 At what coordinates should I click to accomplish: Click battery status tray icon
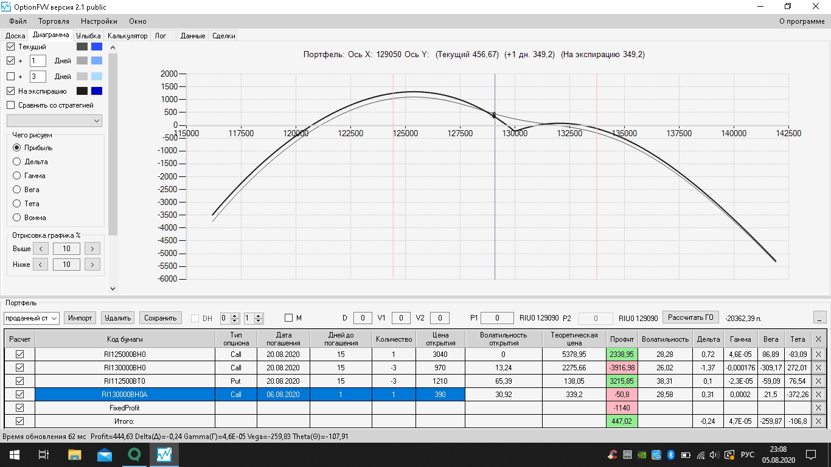coord(686,455)
